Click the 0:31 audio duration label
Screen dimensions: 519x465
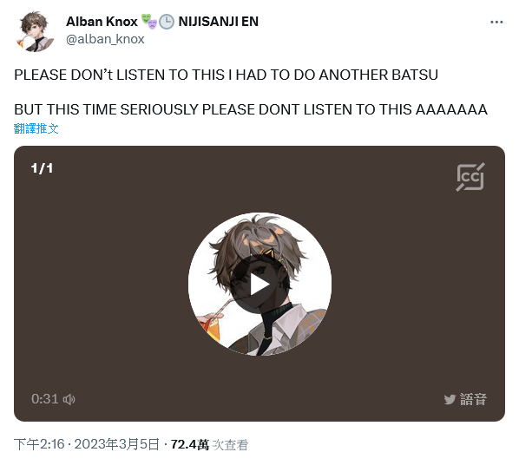click(x=44, y=399)
